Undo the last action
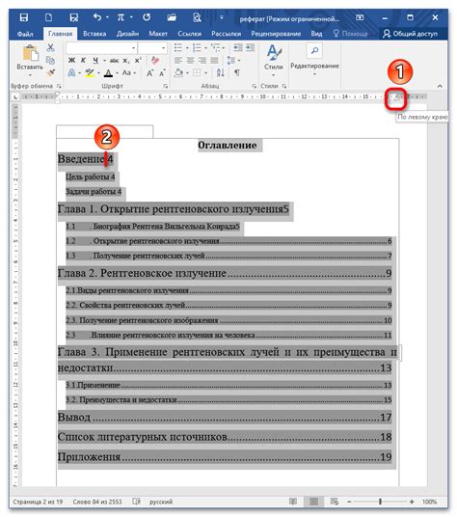Viewport: 457px width, 517px height. [97, 17]
